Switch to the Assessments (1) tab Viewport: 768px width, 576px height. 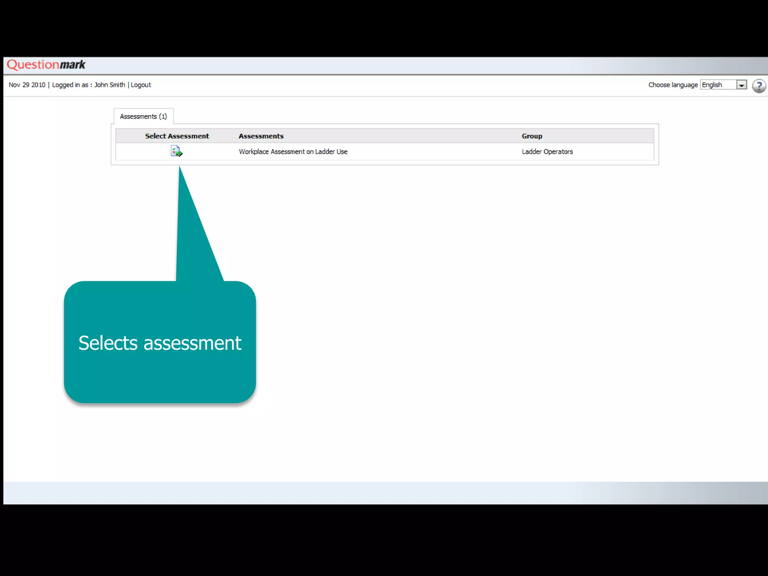pyautogui.click(x=143, y=117)
